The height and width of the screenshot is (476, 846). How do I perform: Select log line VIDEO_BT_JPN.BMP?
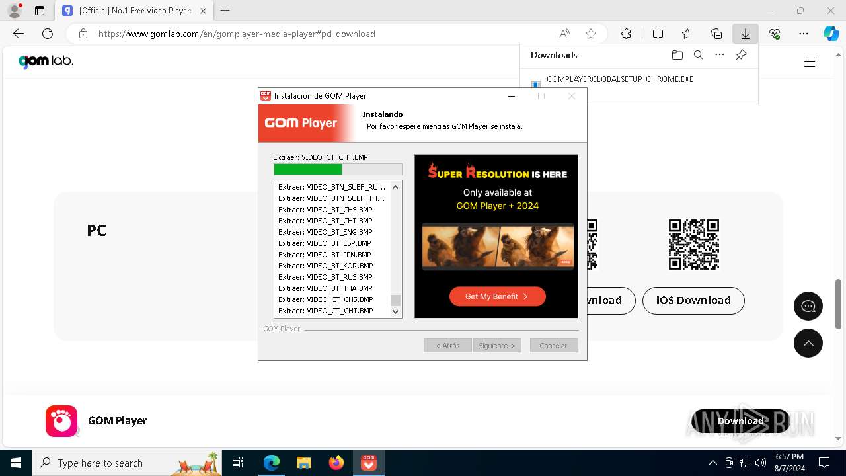pos(325,255)
